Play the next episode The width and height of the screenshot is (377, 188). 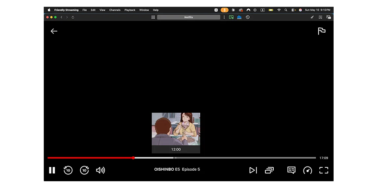click(x=253, y=170)
